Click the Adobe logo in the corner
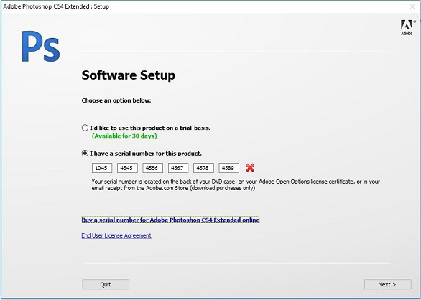Viewport: 421px width, 300px height. tap(407, 28)
